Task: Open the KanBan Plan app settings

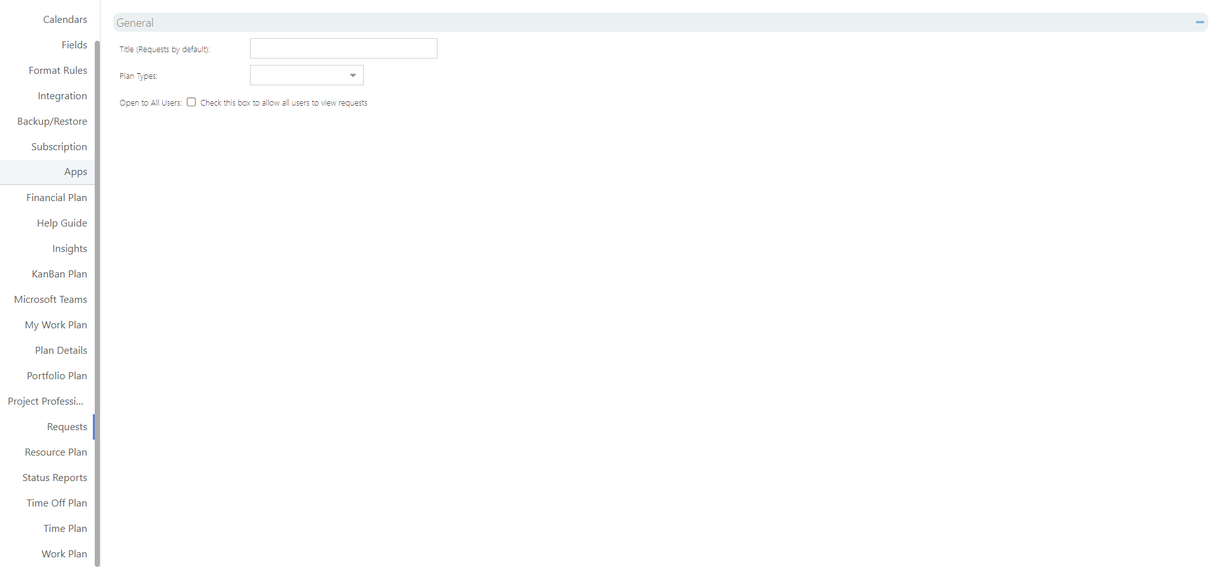Action: click(59, 274)
